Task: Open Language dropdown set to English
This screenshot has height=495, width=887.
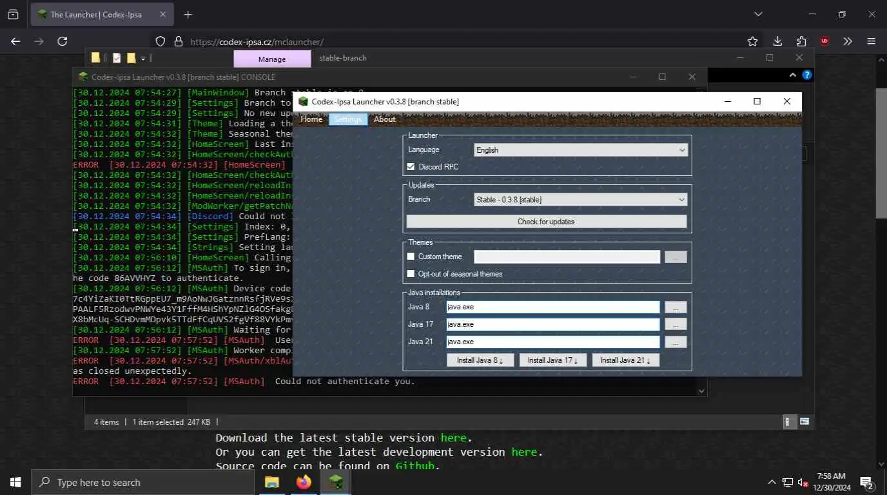Action: 580,150
